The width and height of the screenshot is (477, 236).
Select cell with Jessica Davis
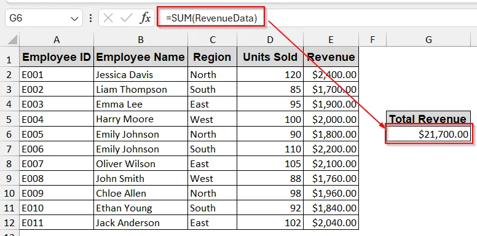click(x=141, y=74)
